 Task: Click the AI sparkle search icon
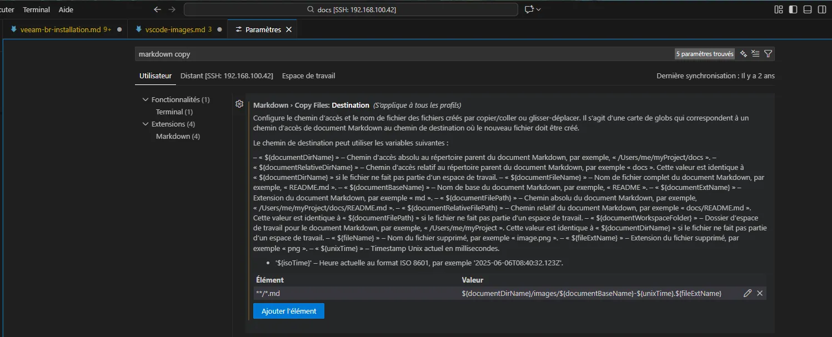[x=743, y=54]
